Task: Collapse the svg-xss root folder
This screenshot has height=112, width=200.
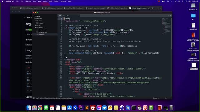Action: [x=34, y=19]
